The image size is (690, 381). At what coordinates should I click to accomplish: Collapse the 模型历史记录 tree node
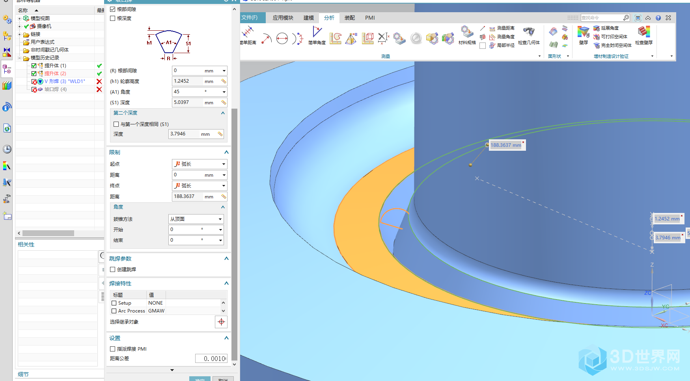coord(20,58)
